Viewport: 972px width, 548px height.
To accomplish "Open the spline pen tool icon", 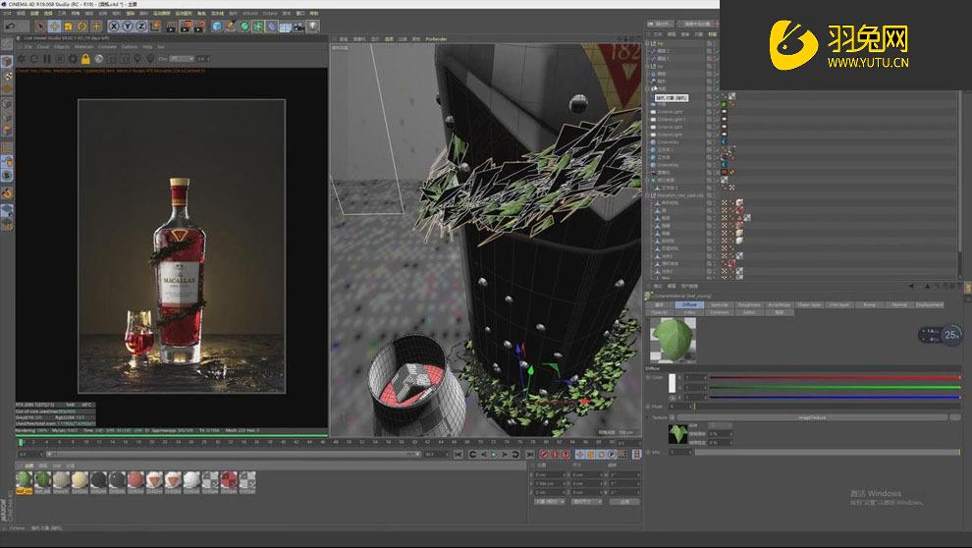I will 231,27.
